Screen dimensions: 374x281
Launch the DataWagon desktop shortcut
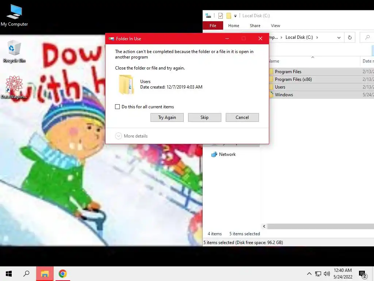14,87
